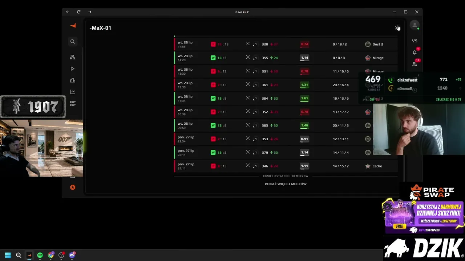This screenshot has height=261, width=465.
Task: Open the friends icon with the 13 badge
Action: (415, 64)
